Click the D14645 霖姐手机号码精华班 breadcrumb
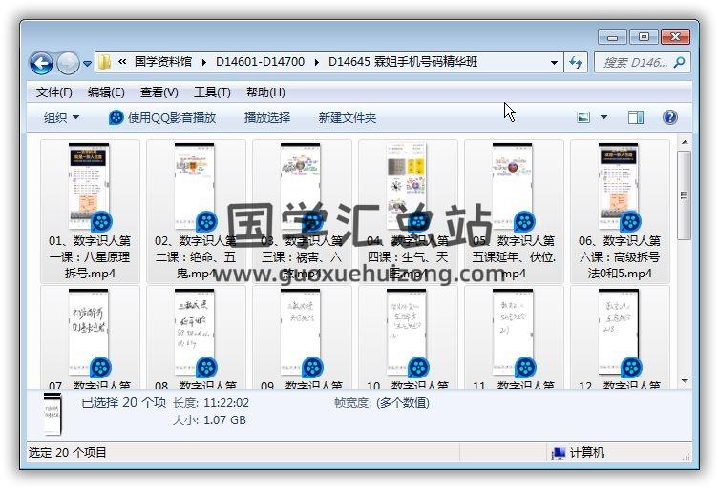Viewport: 719px width, 489px height. (403, 62)
